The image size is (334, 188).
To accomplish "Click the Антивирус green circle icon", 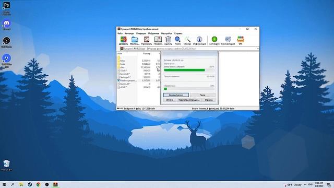I will click(x=214, y=40).
